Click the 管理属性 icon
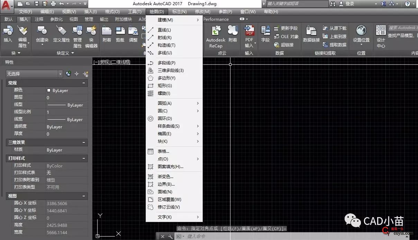 point(78,30)
